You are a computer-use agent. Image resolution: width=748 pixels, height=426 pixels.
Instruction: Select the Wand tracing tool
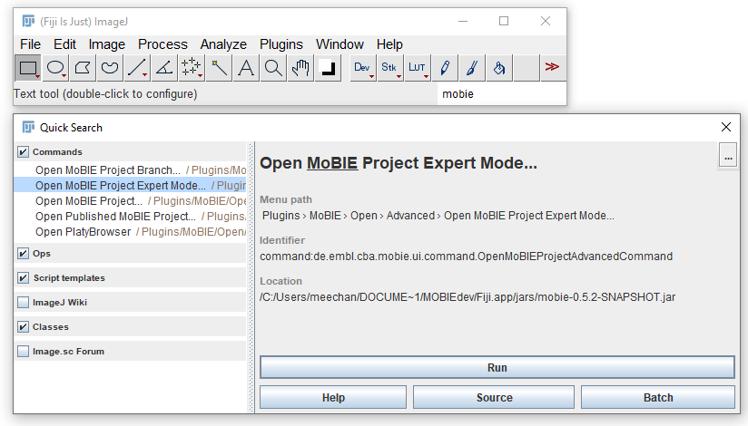pyautogui.click(x=219, y=68)
